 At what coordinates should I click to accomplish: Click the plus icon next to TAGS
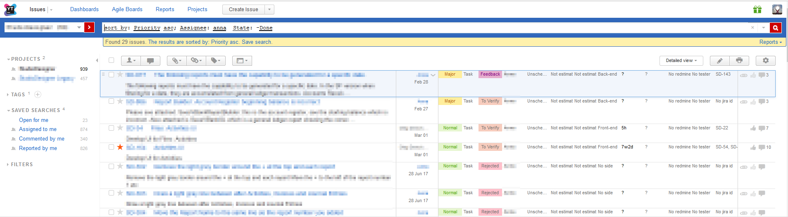[38, 95]
